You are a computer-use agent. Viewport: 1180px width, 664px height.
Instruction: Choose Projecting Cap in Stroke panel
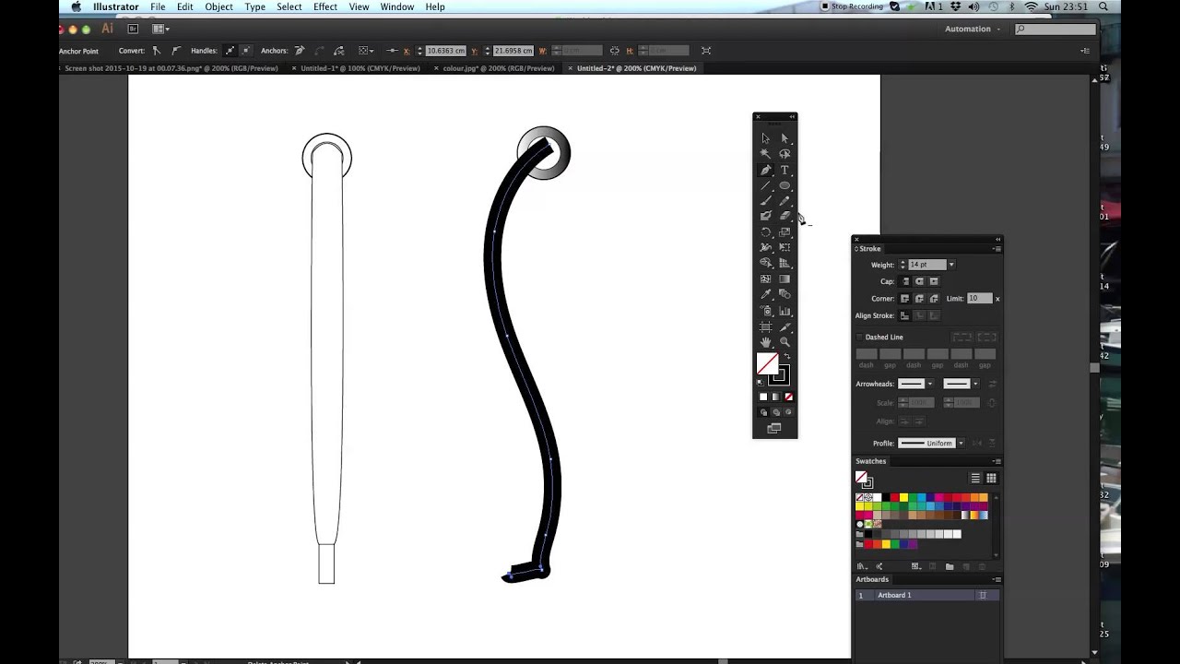[934, 281]
